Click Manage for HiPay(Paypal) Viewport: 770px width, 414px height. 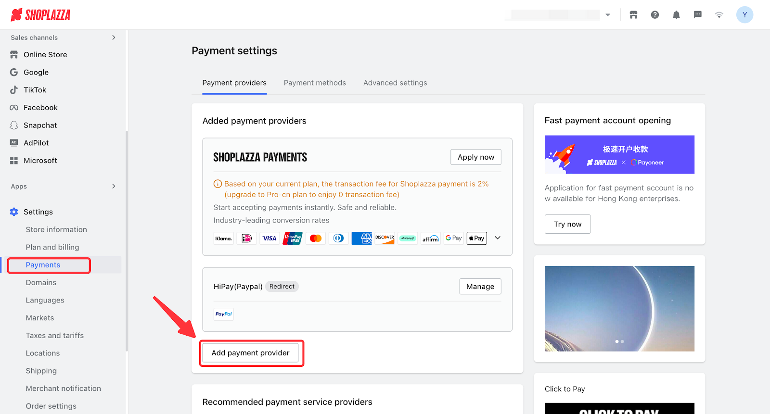pos(480,287)
